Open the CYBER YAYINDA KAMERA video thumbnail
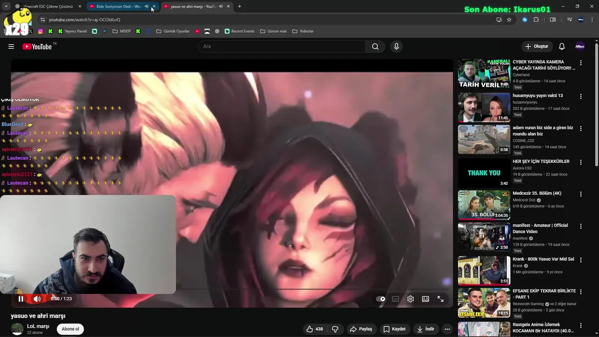This screenshot has width=599, height=337. (x=484, y=73)
